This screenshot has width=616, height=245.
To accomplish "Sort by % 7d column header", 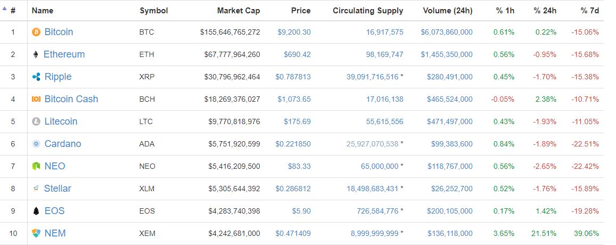I will (x=590, y=11).
